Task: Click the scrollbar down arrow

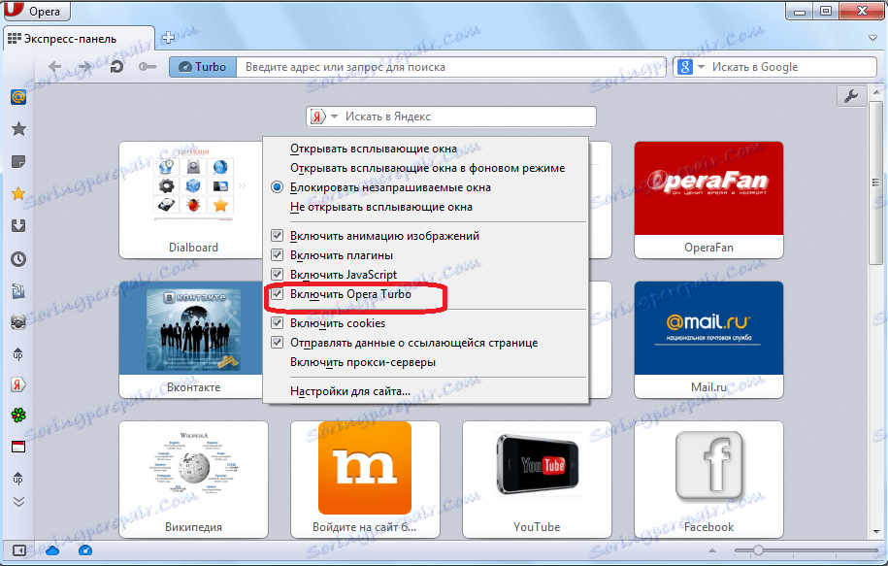Action: (x=875, y=532)
